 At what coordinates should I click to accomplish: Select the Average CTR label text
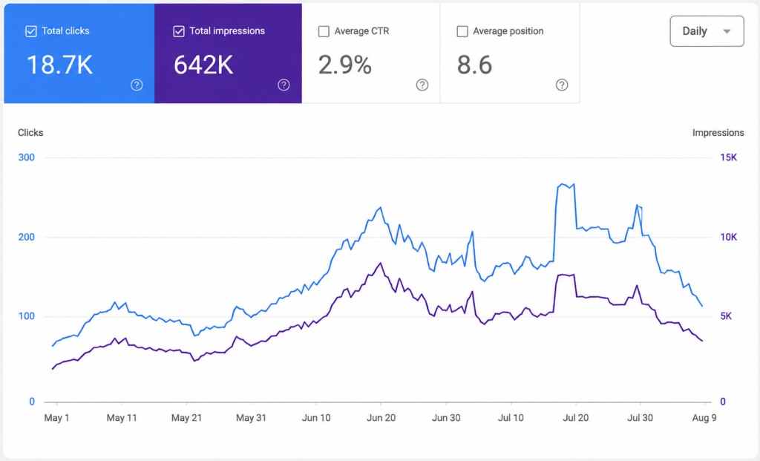(x=361, y=31)
